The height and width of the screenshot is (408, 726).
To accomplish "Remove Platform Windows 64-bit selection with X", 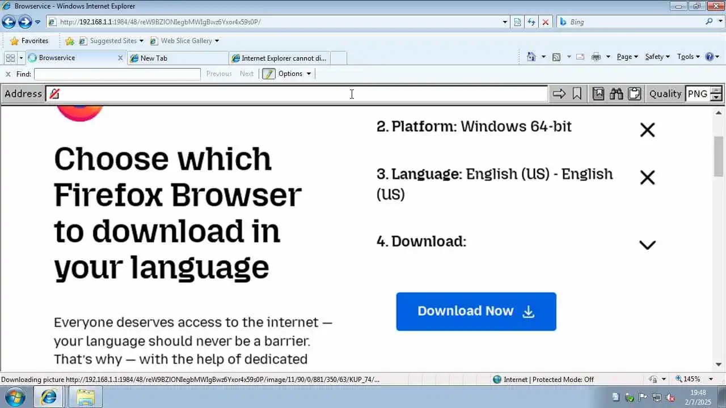I will [647, 130].
